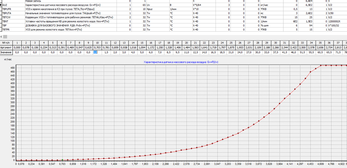Select value cell '27,0' in Значение row
The image size is (347, 168).
point(249,52)
